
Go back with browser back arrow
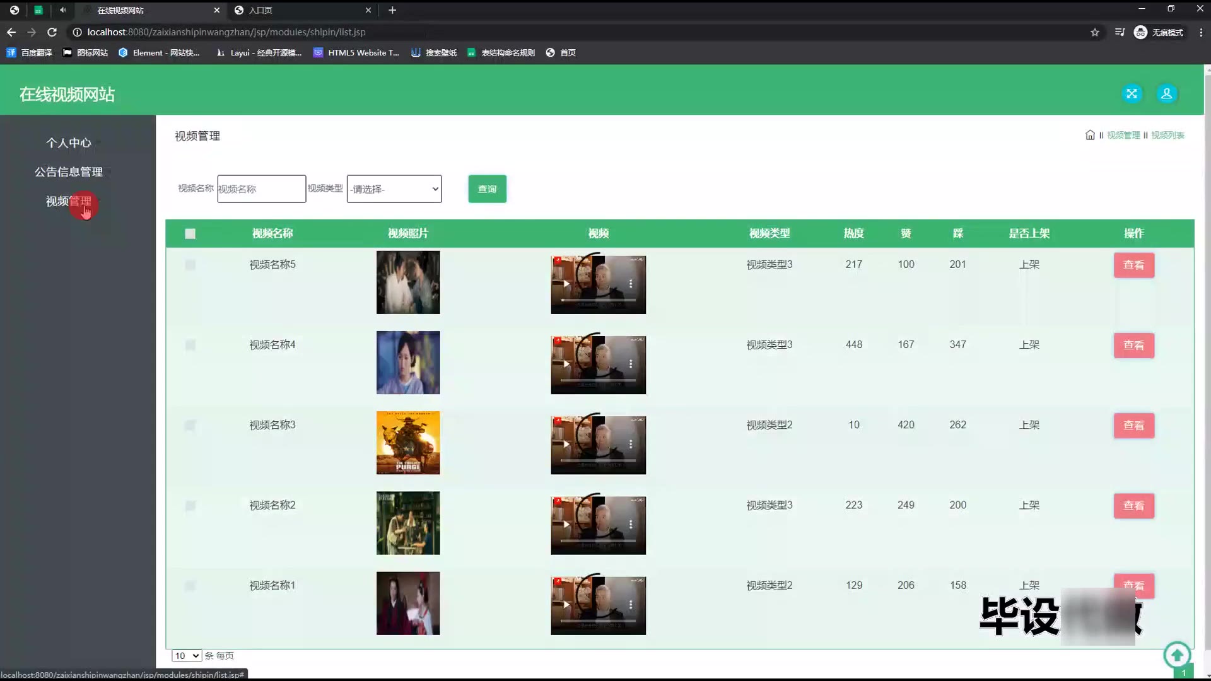pyautogui.click(x=11, y=32)
